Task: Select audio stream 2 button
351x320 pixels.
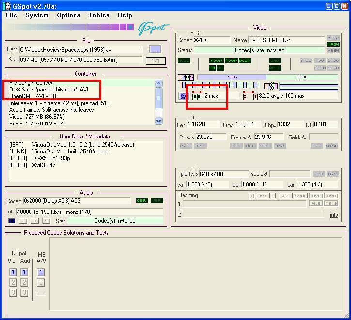Action: [x=23, y=221]
